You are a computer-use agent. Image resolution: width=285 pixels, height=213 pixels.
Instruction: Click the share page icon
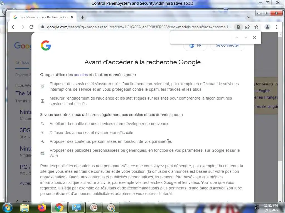click(x=247, y=27)
